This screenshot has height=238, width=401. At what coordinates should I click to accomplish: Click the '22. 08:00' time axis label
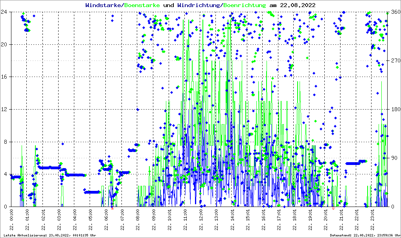(137, 220)
